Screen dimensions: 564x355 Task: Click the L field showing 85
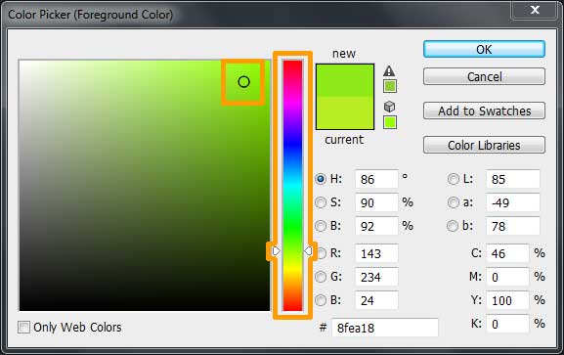[x=513, y=179]
